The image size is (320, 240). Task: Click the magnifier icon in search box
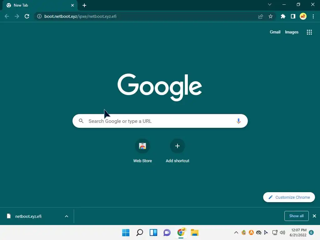click(81, 121)
